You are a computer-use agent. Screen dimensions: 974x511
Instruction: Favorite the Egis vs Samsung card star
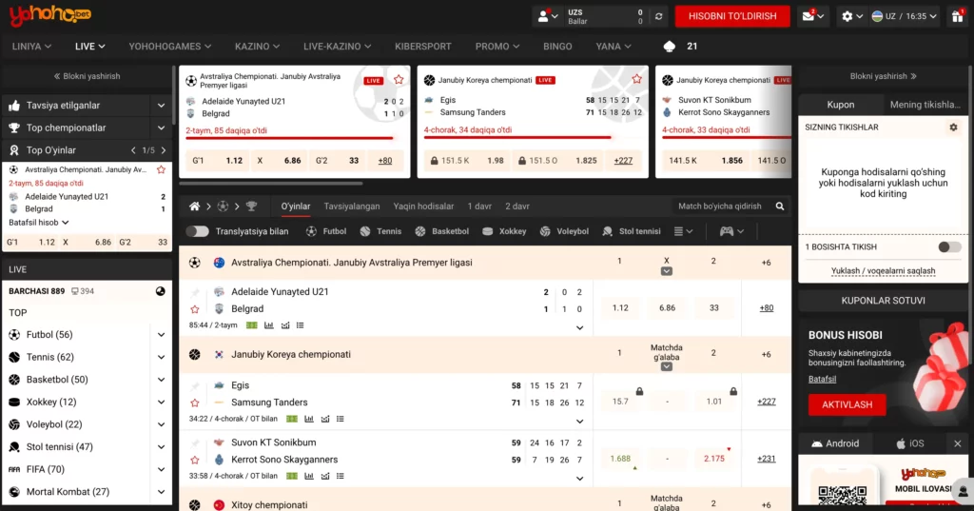pos(636,79)
